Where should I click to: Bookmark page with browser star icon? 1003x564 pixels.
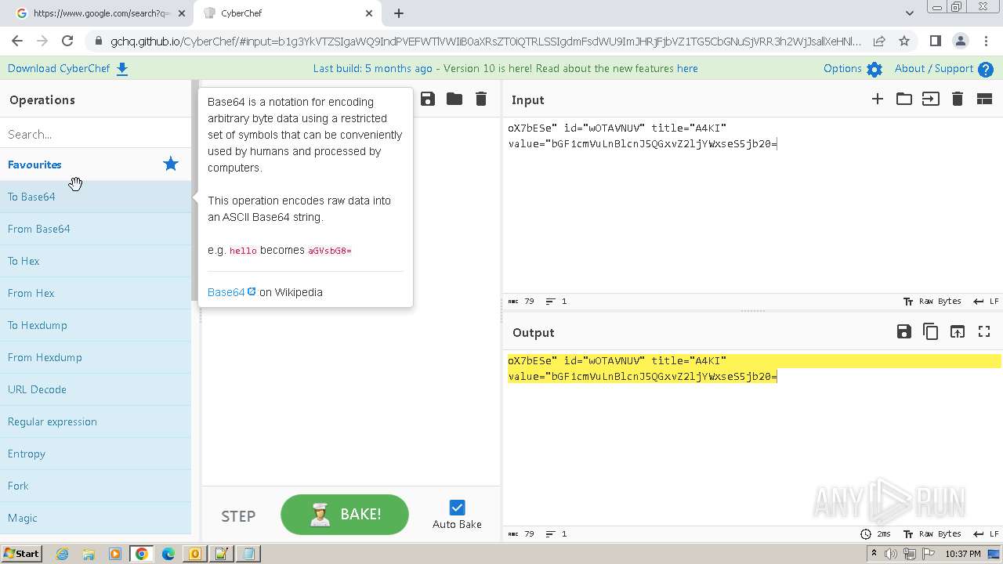click(x=904, y=41)
